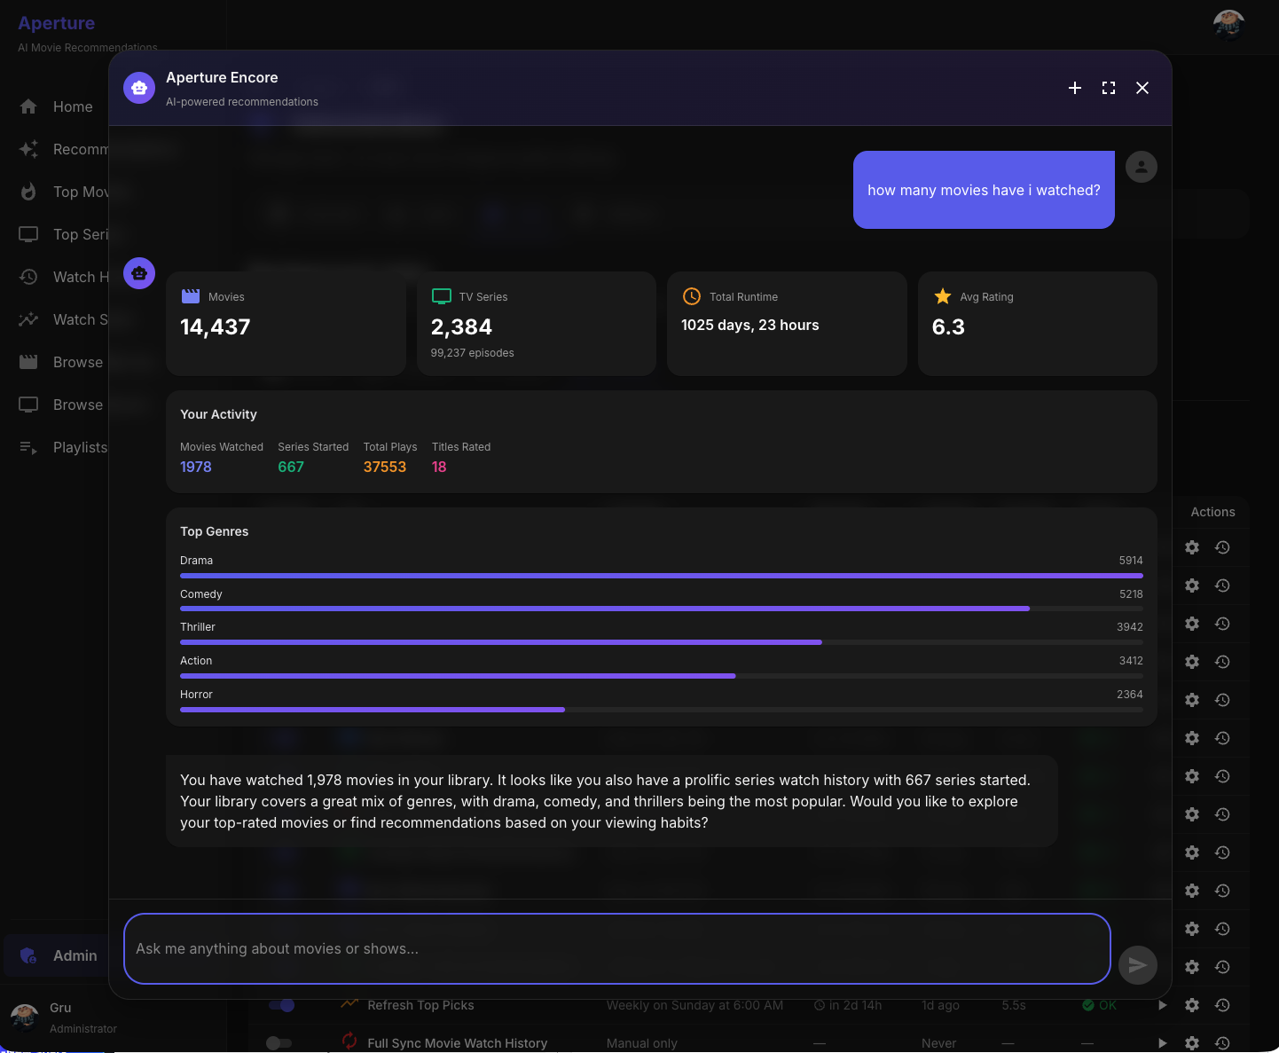Run the Full Sync Movie Watch History job
Viewport: 1279px width, 1053px height.
[1162, 1043]
